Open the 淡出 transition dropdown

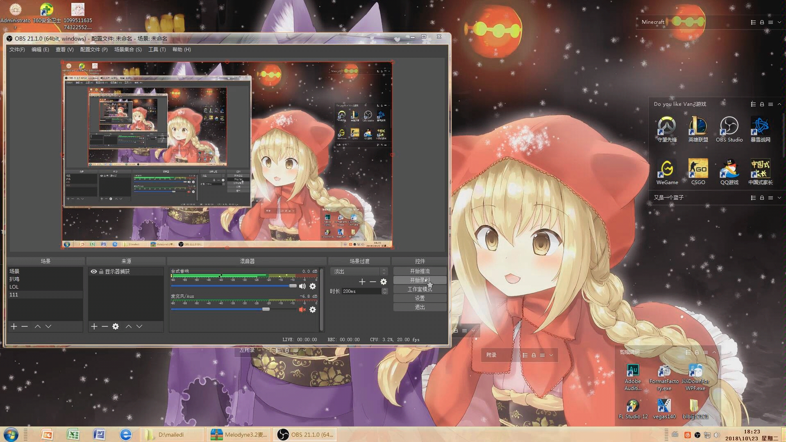click(x=359, y=271)
